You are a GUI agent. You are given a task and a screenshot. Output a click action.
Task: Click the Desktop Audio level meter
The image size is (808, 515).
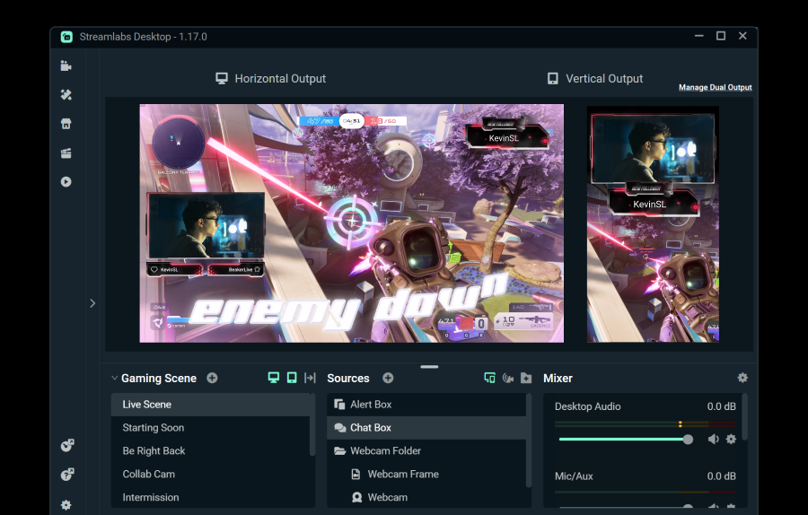point(646,424)
